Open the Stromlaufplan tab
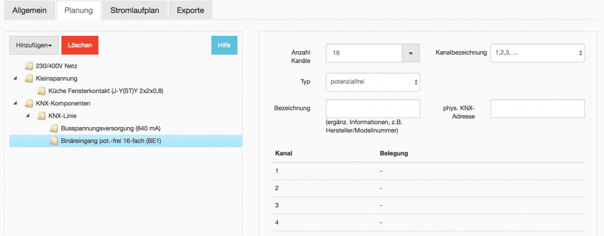The image size is (604, 236). click(134, 11)
